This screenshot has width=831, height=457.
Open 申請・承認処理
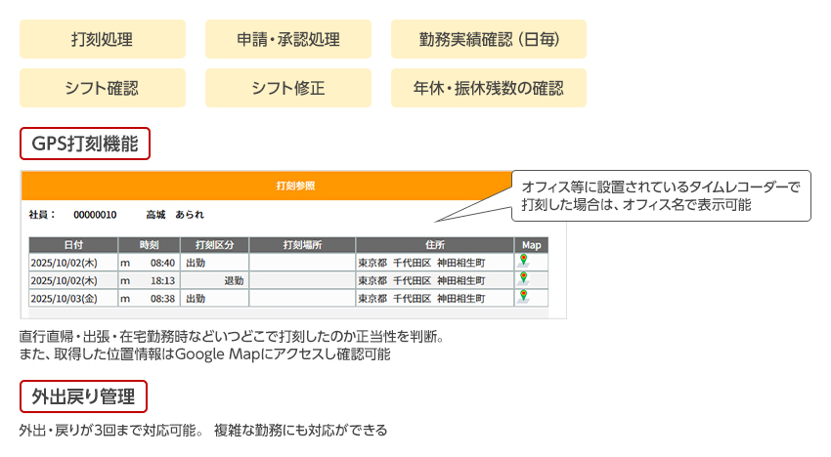click(x=288, y=40)
